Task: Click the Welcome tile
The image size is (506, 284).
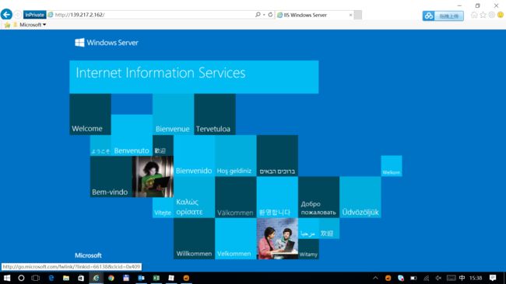Action: click(x=90, y=114)
